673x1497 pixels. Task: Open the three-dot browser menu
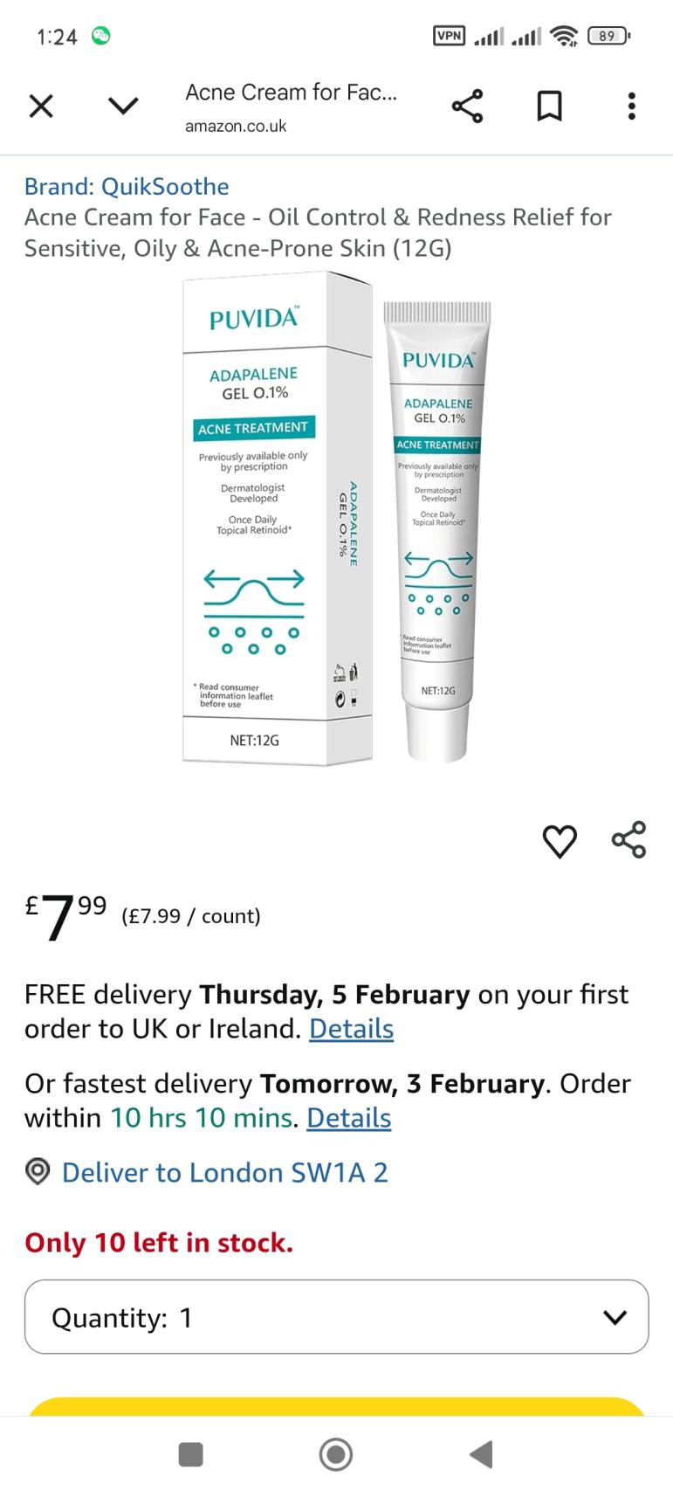click(x=631, y=107)
